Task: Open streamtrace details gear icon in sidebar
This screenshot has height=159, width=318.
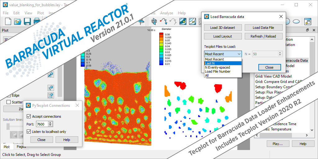Action: (x=51, y=88)
